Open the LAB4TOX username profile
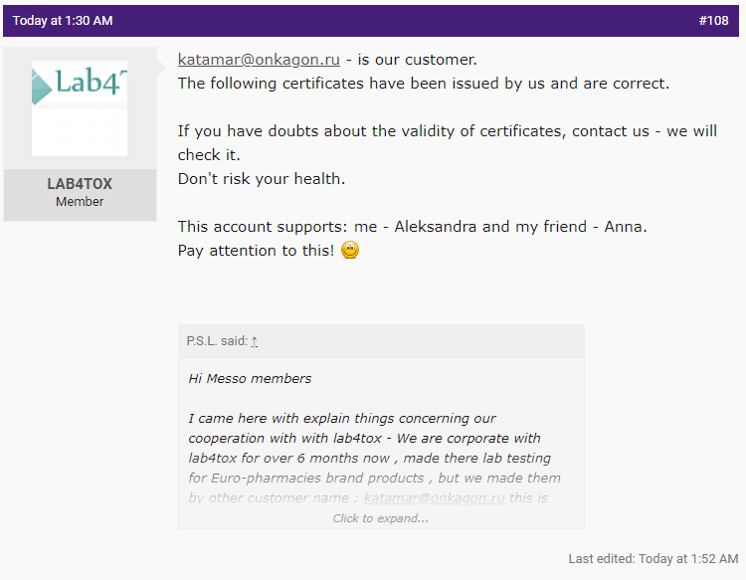Screen dimensions: 746x580 pos(80,184)
